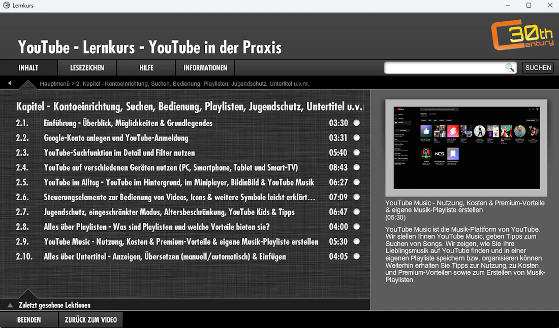Click the SUCHEN button
559x328 pixels.
coord(538,67)
